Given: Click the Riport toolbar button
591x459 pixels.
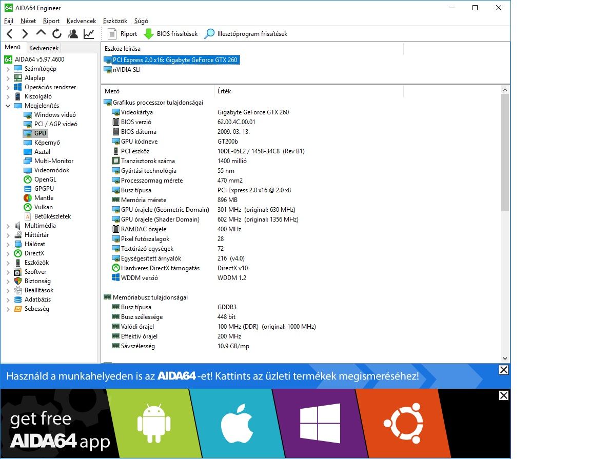Looking at the screenshot, I should click(123, 34).
